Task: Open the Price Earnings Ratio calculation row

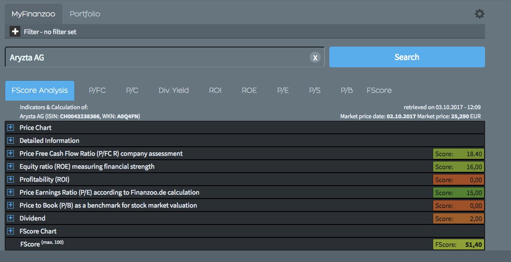Action: [x=10, y=192]
